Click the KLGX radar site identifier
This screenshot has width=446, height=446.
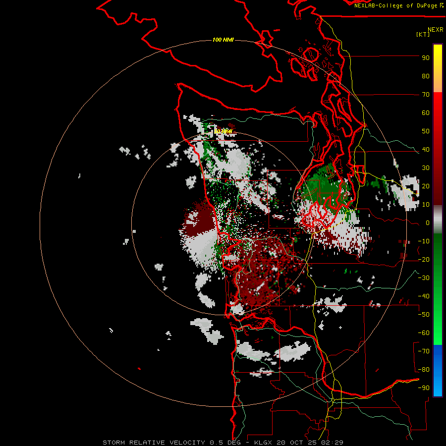pos(264,443)
